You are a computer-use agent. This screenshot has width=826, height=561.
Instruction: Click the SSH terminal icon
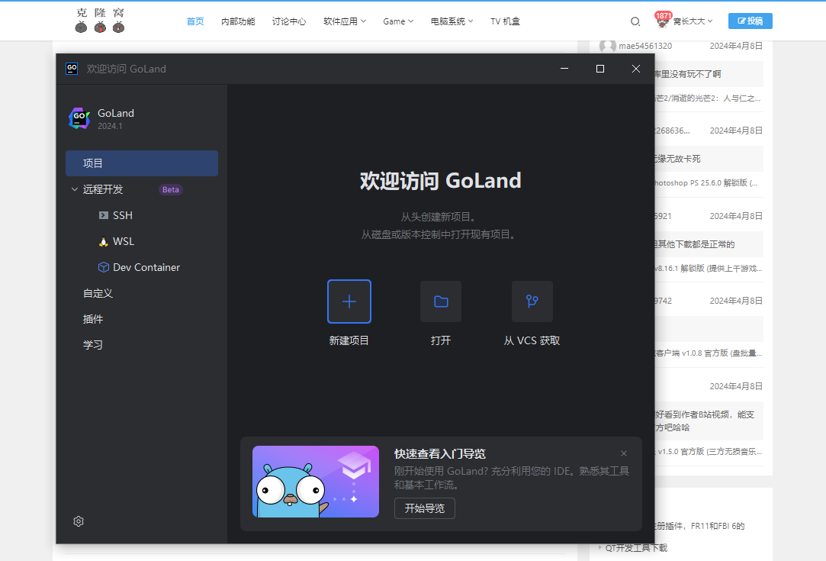pyautogui.click(x=103, y=215)
